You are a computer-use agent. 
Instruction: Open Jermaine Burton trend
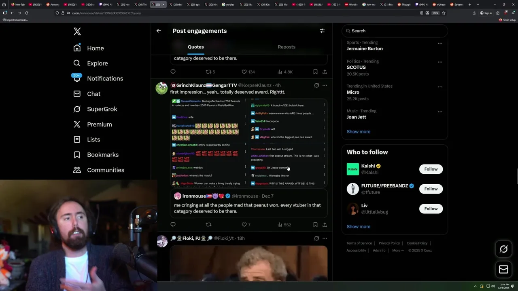tap(365, 48)
